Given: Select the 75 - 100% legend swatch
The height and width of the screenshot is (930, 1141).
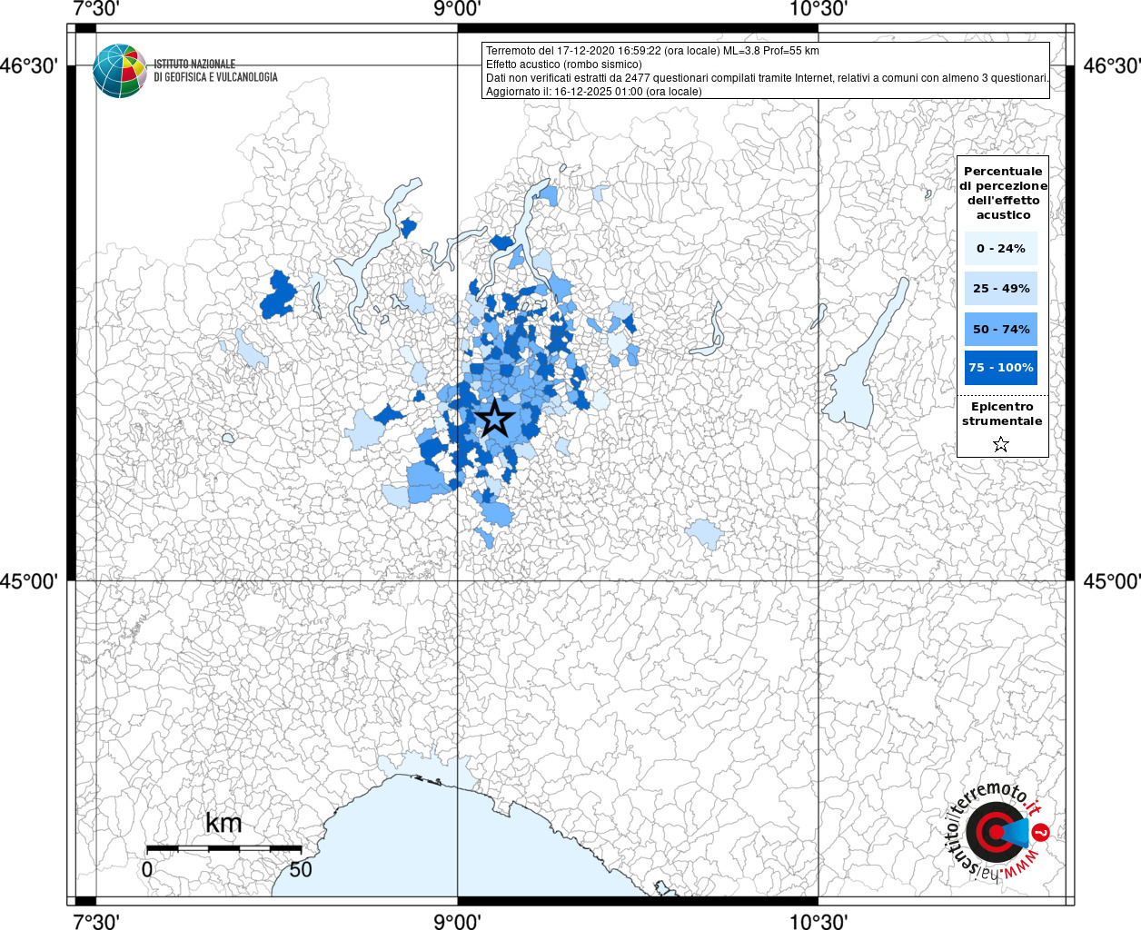Looking at the screenshot, I should coord(1001,367).
